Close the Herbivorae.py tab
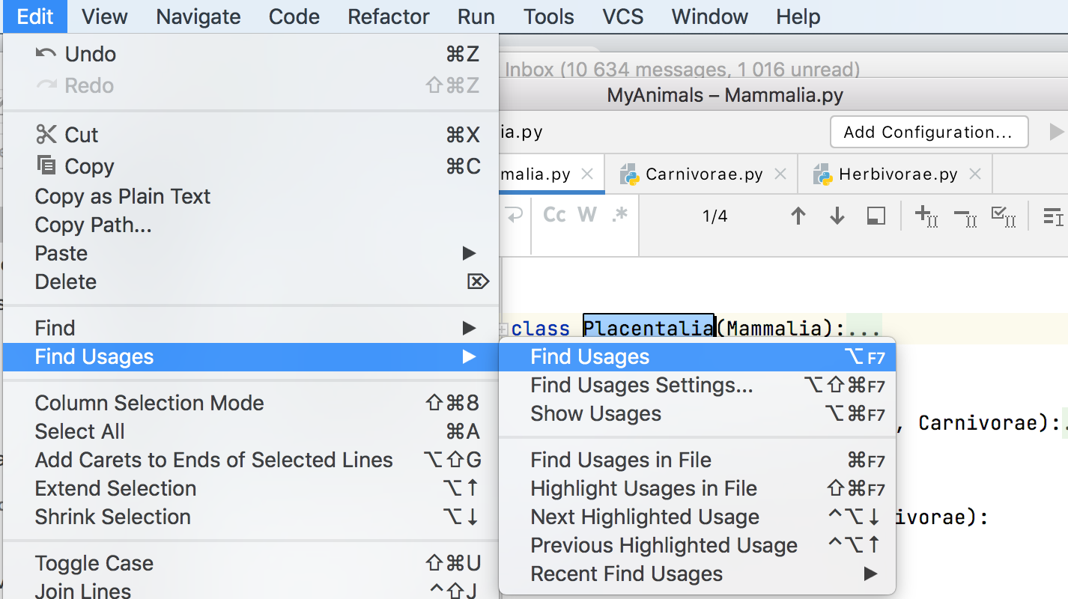The image size is (1068, 599). [x=975, y=173]
